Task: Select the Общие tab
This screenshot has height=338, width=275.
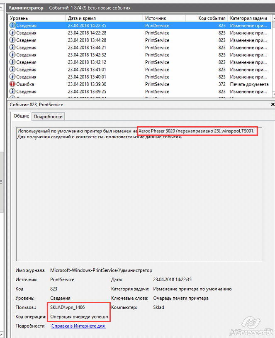Action: [x=21, y=116]
